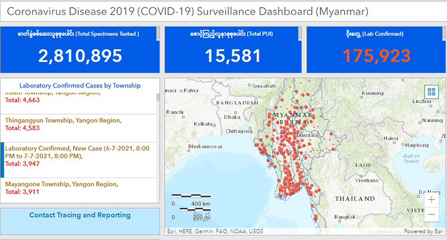This screenshot has width=447, height=240.
Task: Click the Lab Confirmed panel scrollbar
Action: point(444,34)
